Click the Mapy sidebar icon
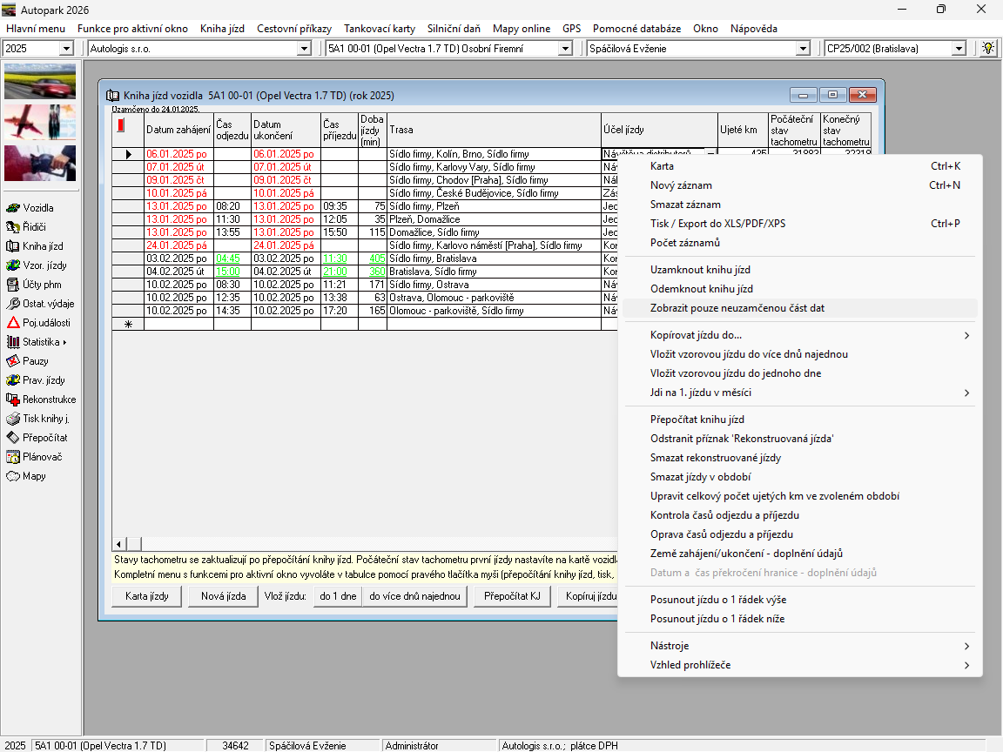 [13, 476]
